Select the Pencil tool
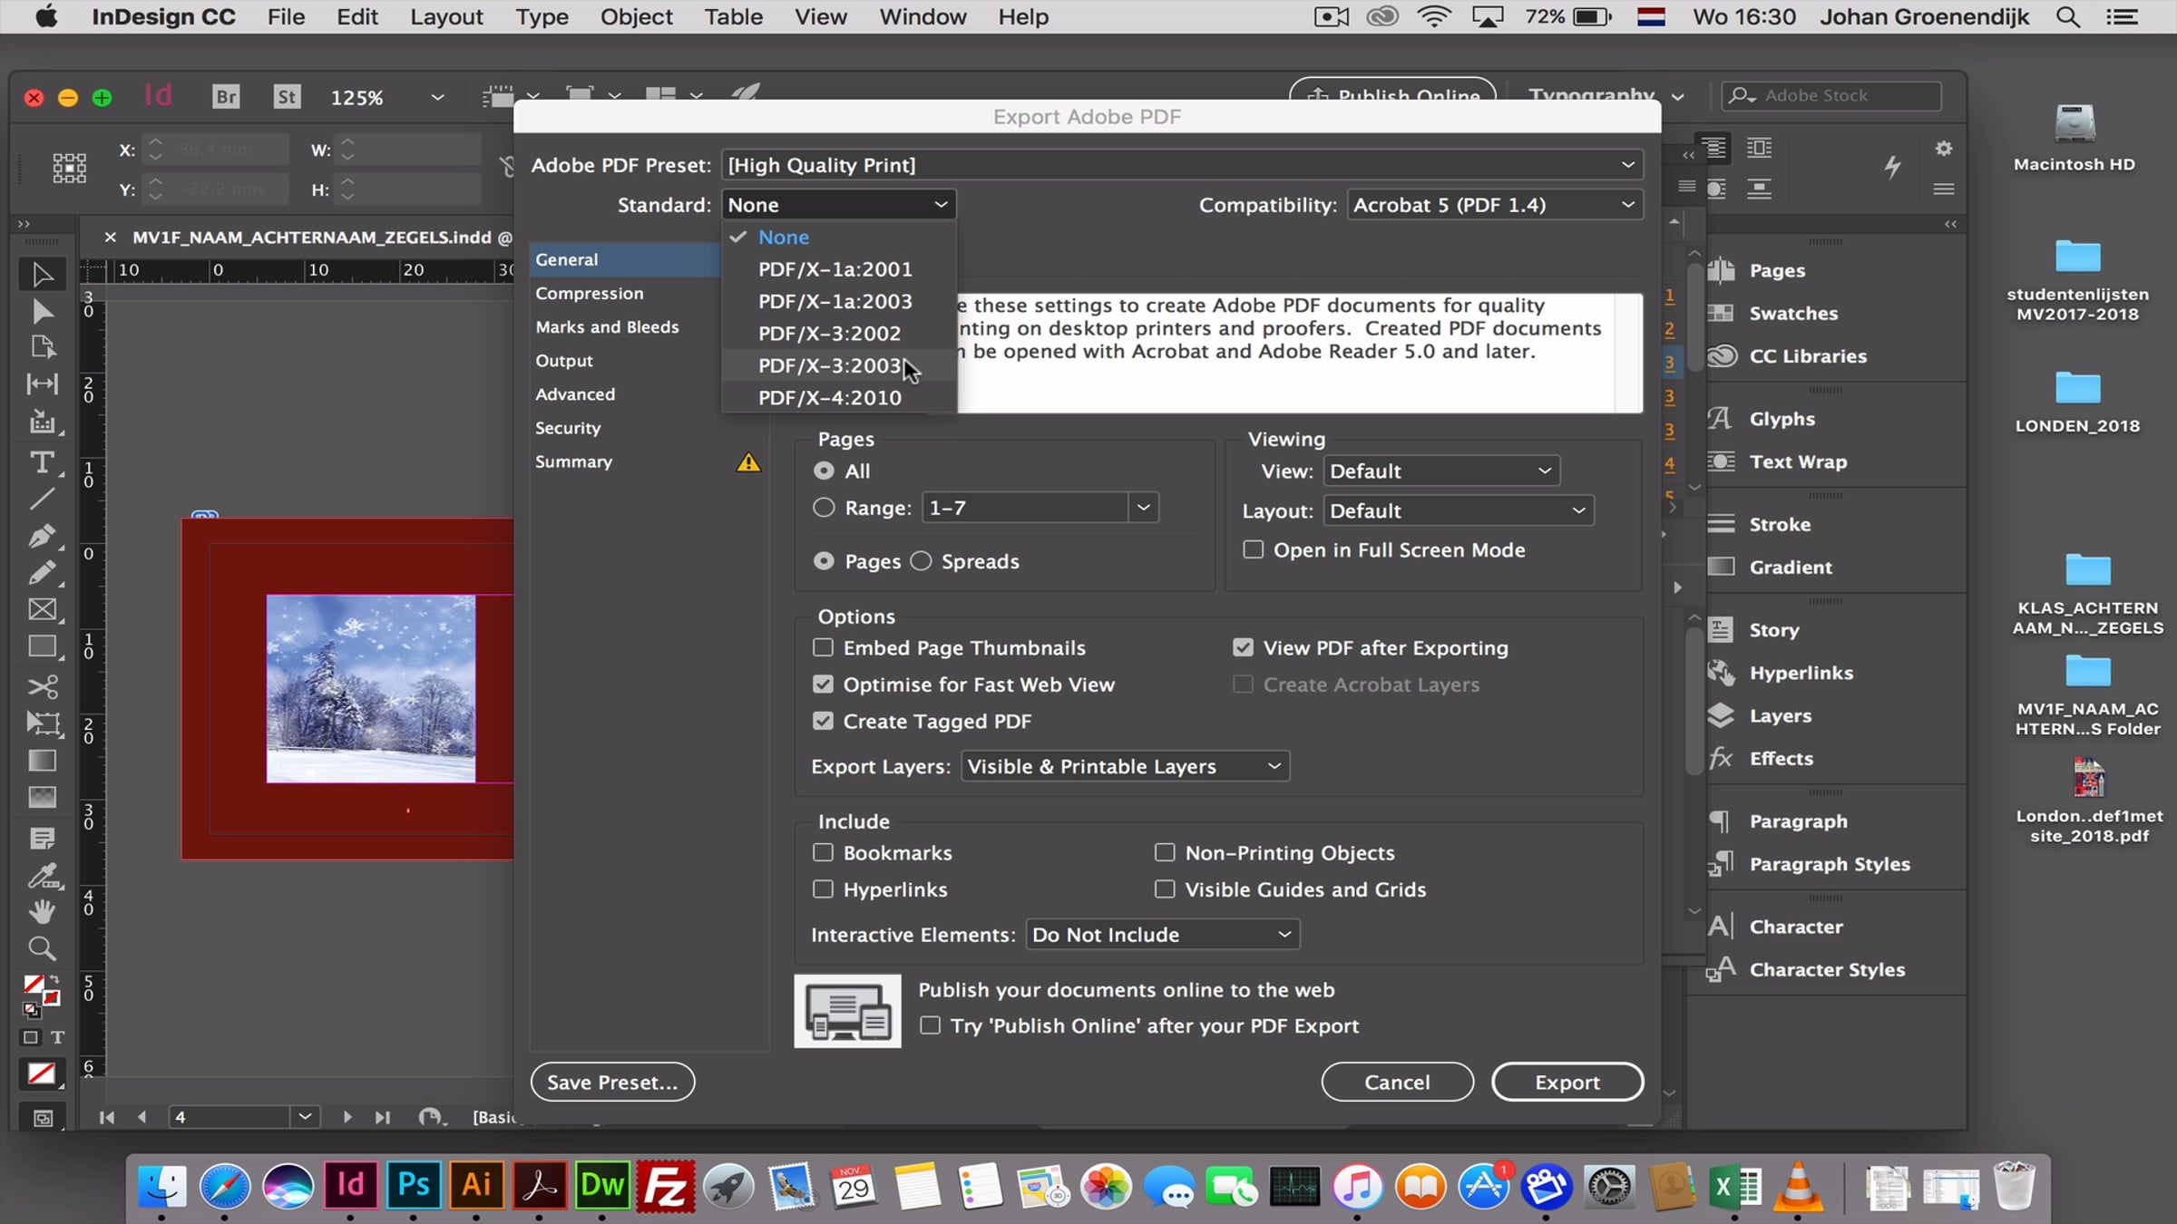 pyautogui.click(x=42, y=573)
